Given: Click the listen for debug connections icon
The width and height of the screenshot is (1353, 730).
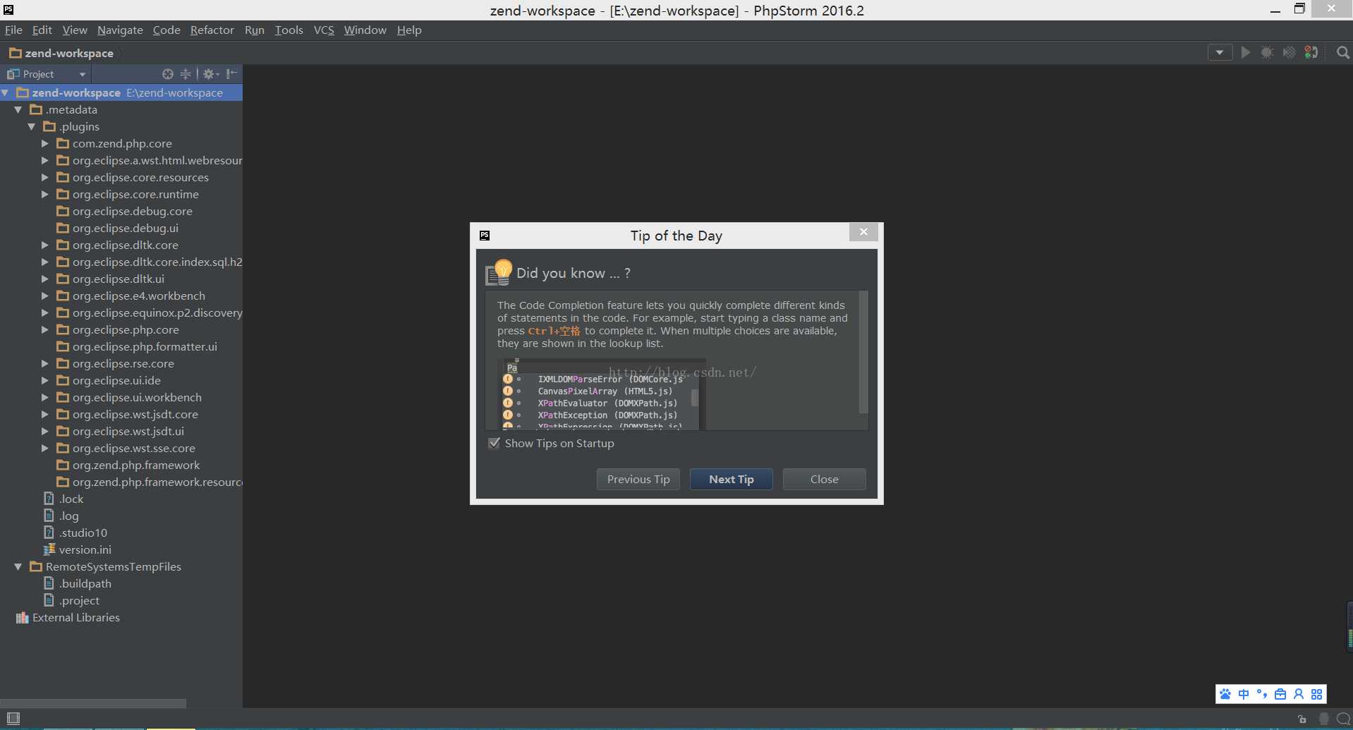Looking at the screenshot, I should click(x=1311, y=53).
